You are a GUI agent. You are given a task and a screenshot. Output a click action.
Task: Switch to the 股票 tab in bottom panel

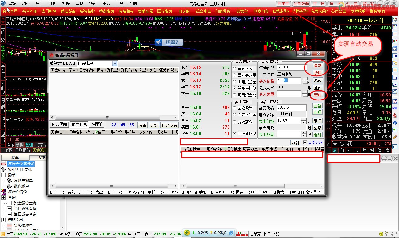[x=15, y=158]
